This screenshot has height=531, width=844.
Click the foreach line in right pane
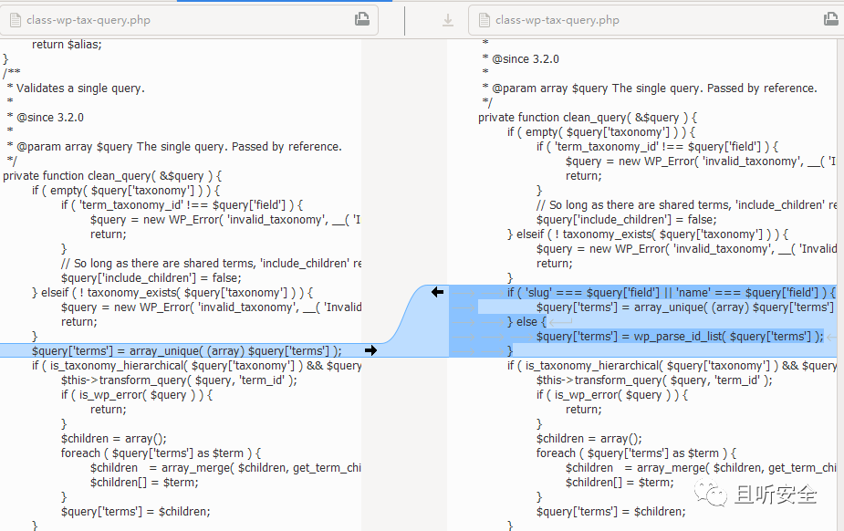[x=636, y=453]
